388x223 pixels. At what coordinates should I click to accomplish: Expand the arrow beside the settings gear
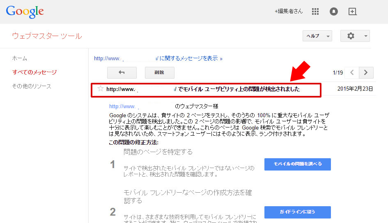tap(365, 36)
